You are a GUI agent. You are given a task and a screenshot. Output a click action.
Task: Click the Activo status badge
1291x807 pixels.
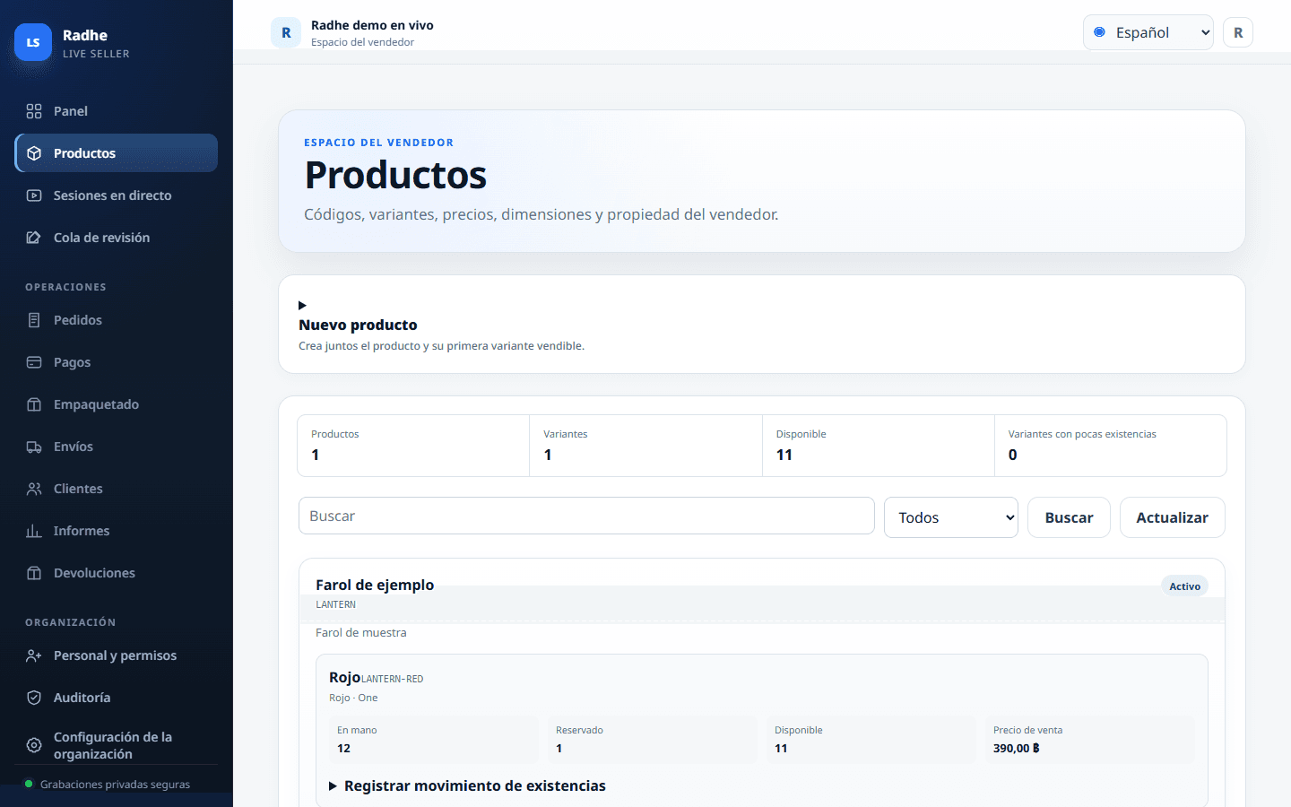(1184, 586)
